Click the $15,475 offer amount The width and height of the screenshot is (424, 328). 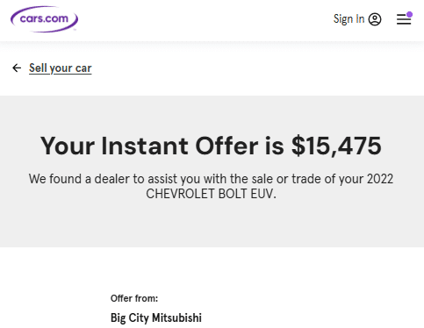[x=336, y=146]
